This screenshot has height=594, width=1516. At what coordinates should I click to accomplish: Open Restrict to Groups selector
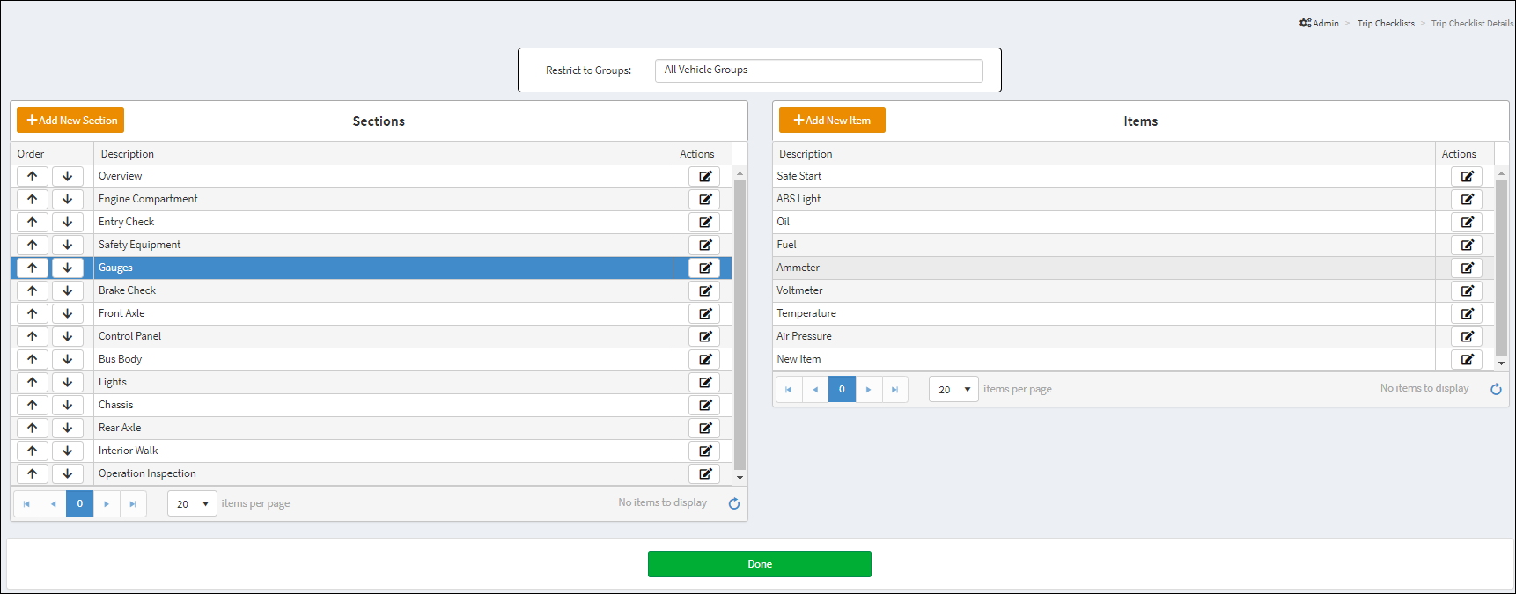pos(819,70)
